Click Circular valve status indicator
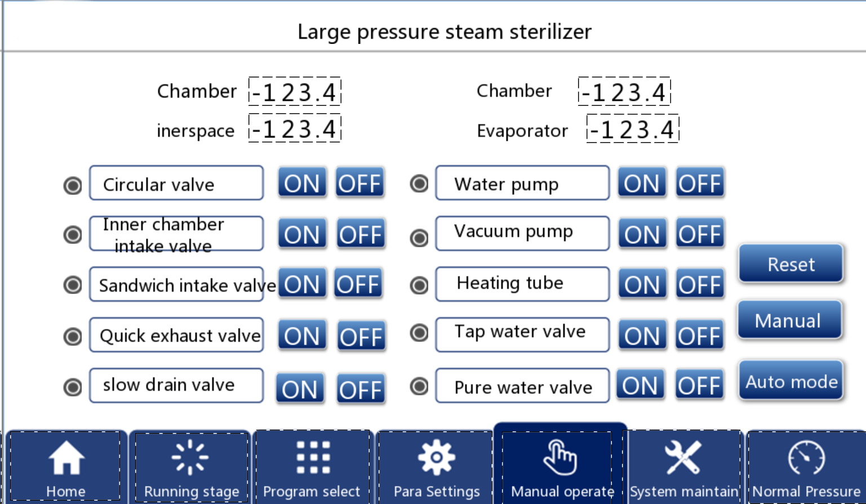The image size is (866, 504). 73,185
